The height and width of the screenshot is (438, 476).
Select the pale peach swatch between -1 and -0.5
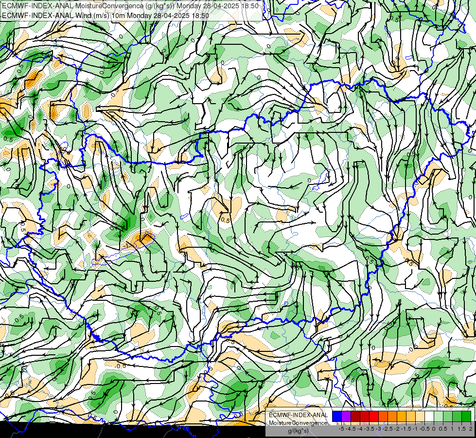420,417
